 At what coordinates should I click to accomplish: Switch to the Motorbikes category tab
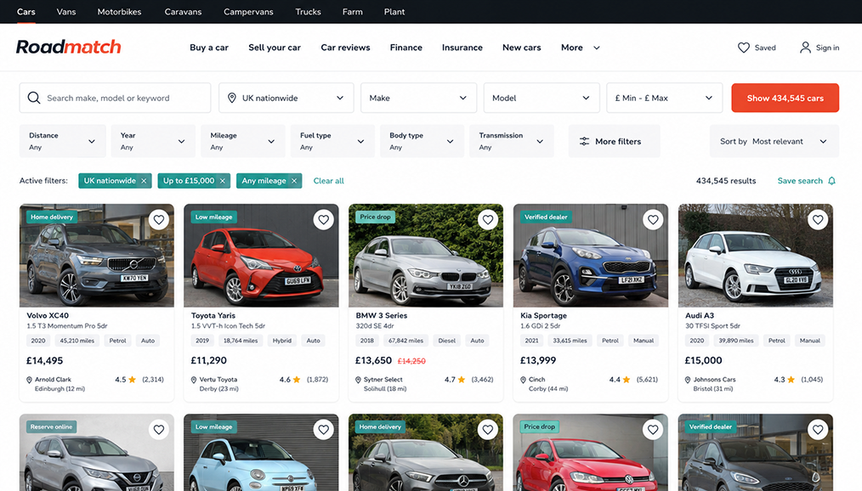(x=119, y=12)
